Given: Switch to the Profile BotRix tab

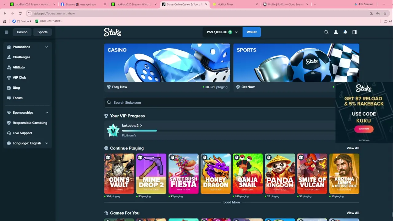Looking at the screenshot, I should [286, 4].
